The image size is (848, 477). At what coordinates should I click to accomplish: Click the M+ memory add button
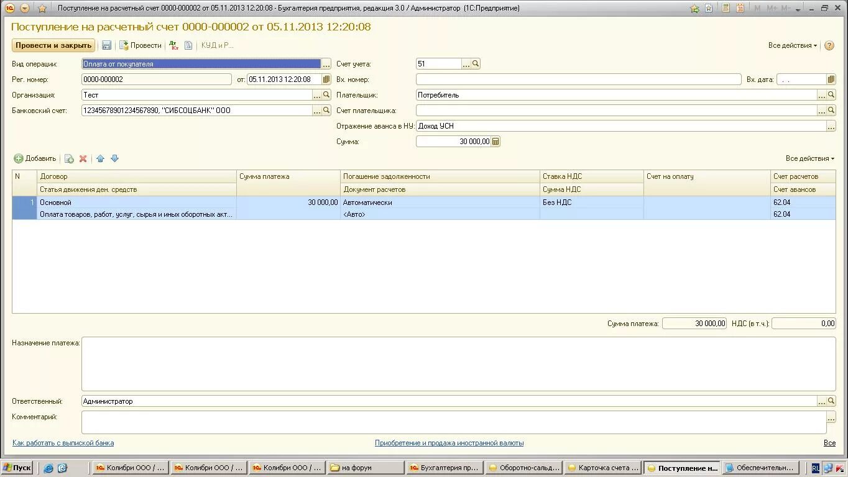[x=772, y=8]
